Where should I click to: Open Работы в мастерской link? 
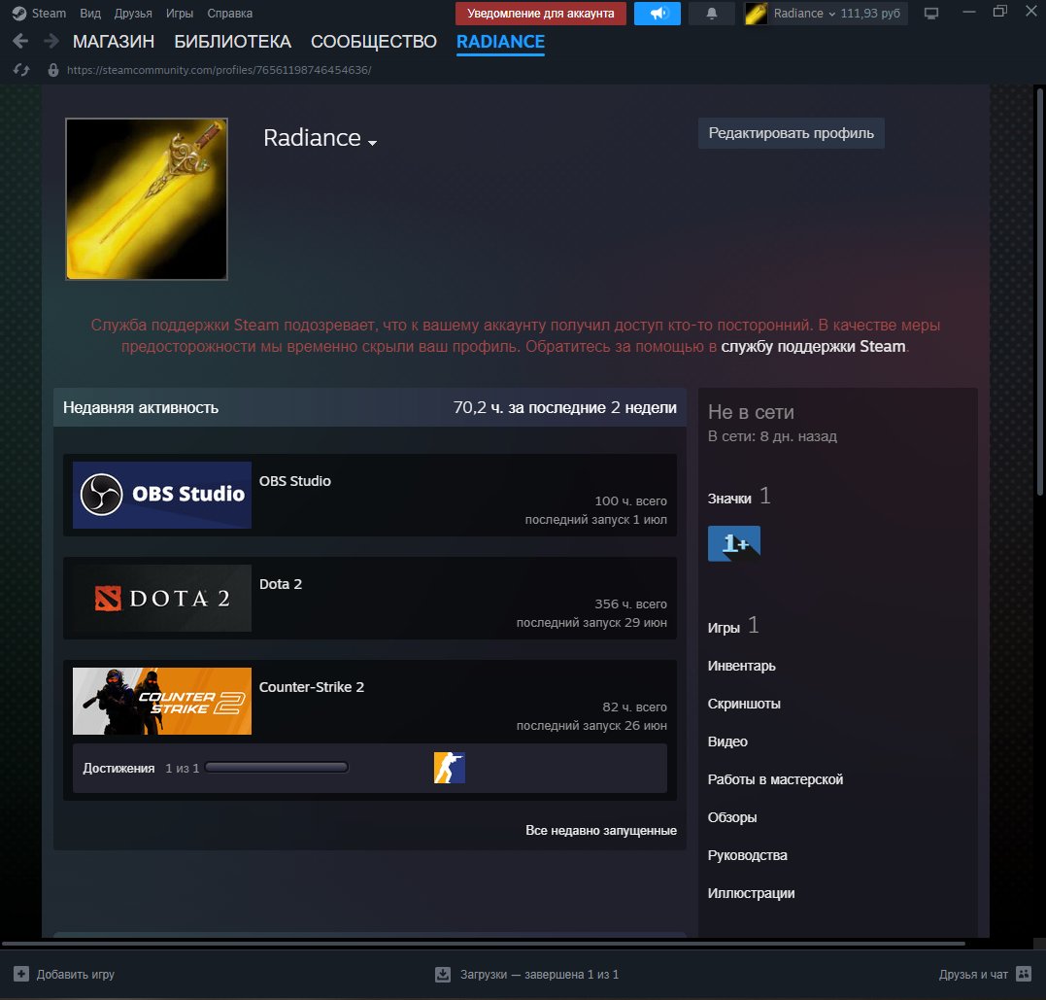coord(775,779)
